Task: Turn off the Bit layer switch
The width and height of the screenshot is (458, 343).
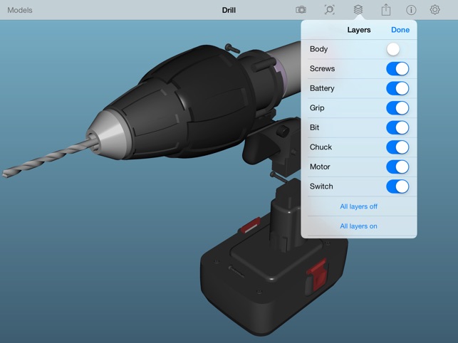Action: [397, 127]
